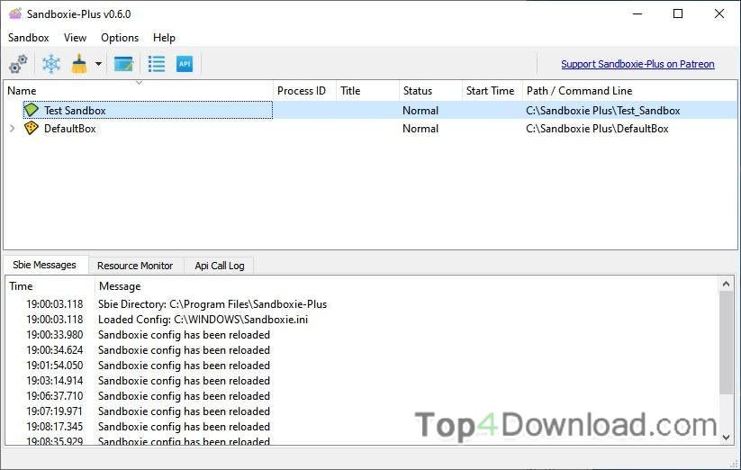Sort by the Process ID column header
The image size is (741, 470).
pyautogui.click(x=305, y=91)
